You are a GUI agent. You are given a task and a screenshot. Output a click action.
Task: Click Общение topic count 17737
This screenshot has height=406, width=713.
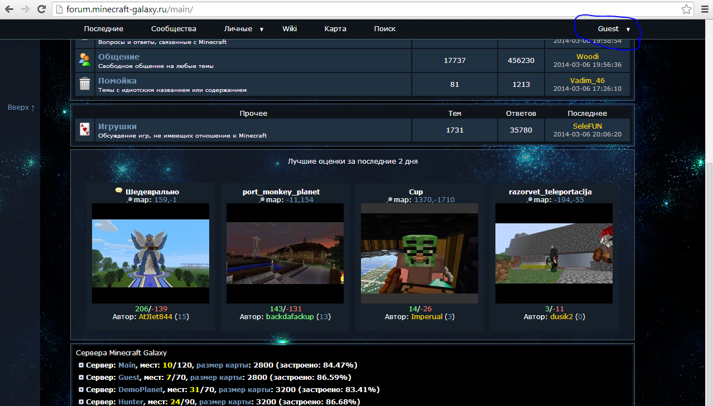(x=455, y=60)
